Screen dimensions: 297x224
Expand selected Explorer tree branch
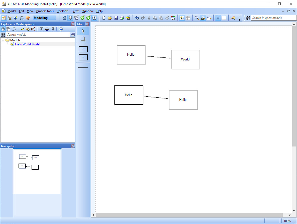[53, 29]
